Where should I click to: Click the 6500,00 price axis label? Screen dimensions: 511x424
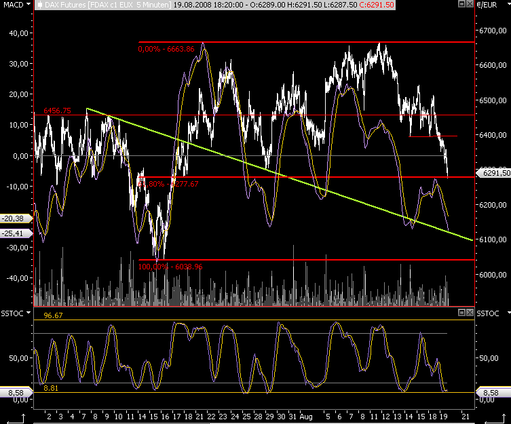pyautogui.click(x=493, y=100)
